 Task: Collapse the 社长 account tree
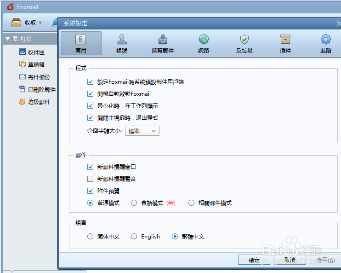click(x=8, y=39)
